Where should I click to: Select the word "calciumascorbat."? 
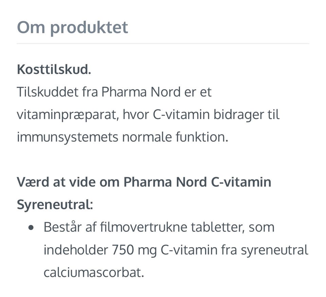point(94,272)
